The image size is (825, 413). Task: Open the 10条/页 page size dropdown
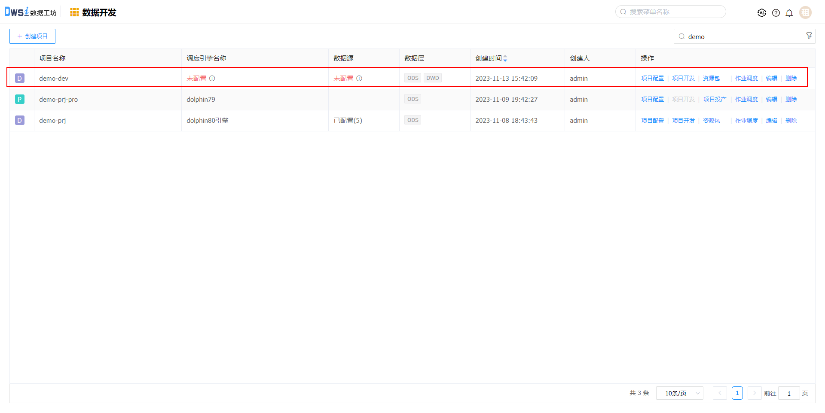pyautogui.click(x=679, y=393)
